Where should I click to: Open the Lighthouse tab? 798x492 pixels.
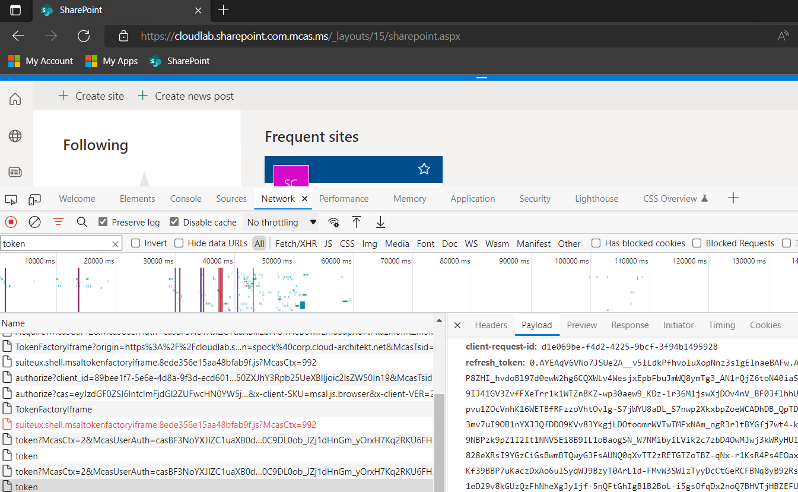[597, 199]
